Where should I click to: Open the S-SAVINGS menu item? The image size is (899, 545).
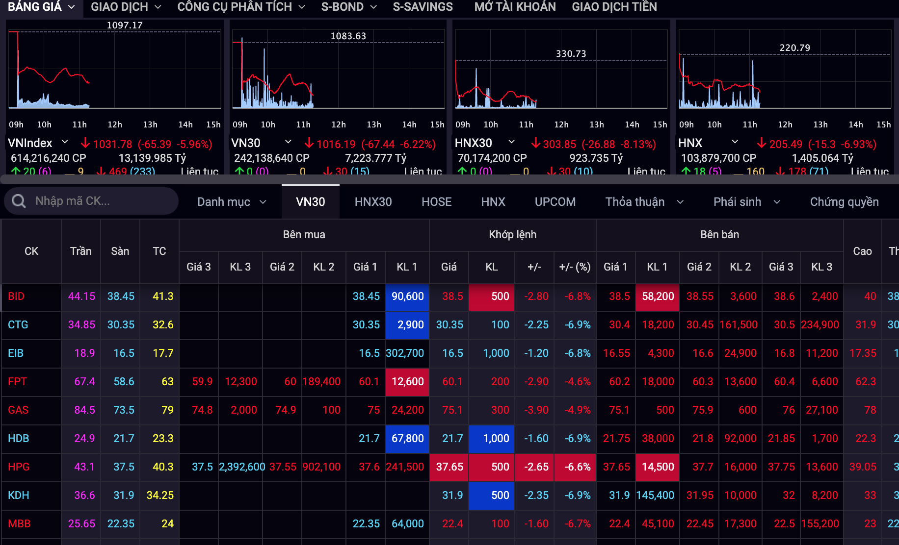pos(423,7)
